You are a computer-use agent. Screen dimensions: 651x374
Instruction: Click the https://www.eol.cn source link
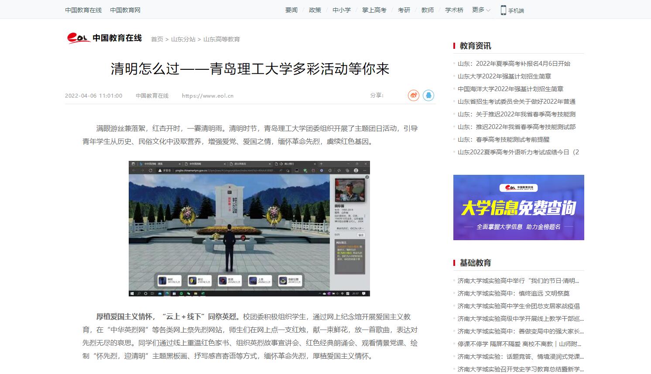[207, 96]
